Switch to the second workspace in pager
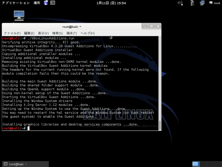The width and height of the screenshot is (222, 167). coord(203,164)
